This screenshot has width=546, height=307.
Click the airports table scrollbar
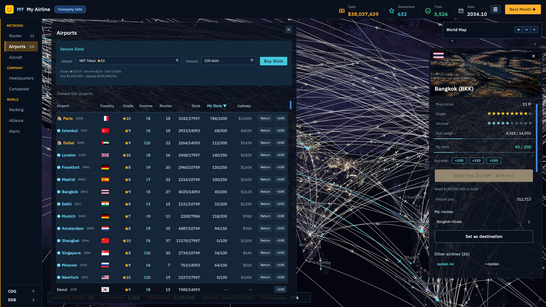pyautogui.click(x=290, y=105)
